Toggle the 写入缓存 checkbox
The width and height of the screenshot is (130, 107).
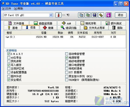9,65
